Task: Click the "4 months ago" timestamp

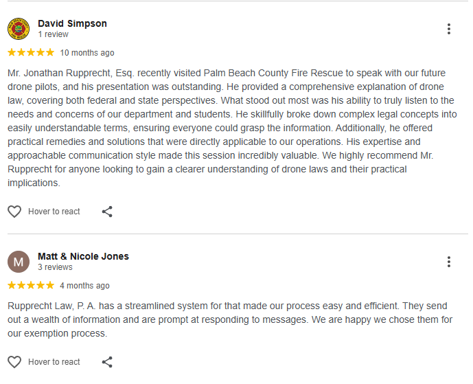Action: point(84,286)
